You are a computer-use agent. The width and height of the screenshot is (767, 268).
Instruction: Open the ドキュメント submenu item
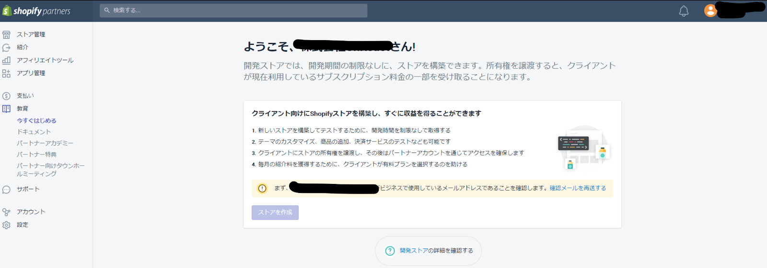pyautogui.click(x=34, y=132)
